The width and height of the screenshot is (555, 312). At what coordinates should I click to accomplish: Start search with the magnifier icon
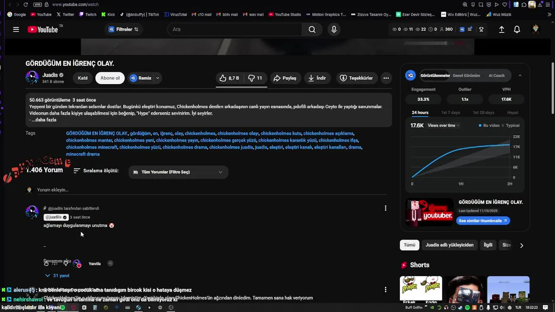[x=312, y=29]
